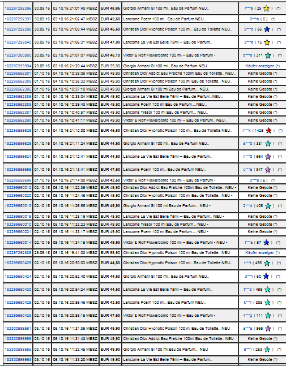This screenshot has height=366, width=286.
Task: Click teal star beside feedback score 253
Action: 267,350
